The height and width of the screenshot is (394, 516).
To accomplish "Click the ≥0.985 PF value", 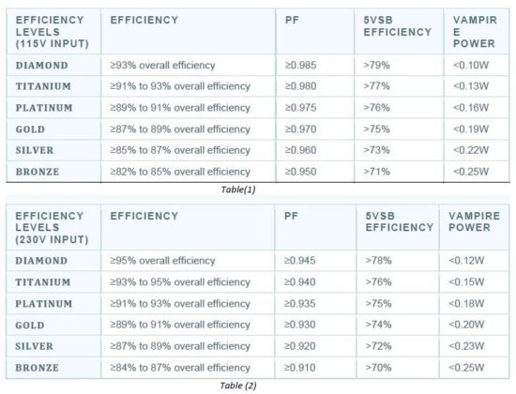I will [300, 65].
